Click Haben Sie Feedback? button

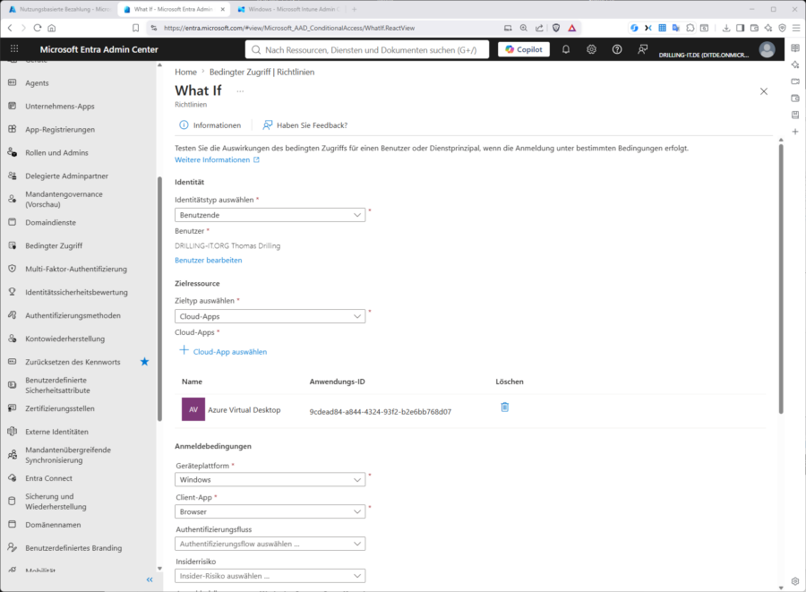pyautogui.click(x=304, y=124)
